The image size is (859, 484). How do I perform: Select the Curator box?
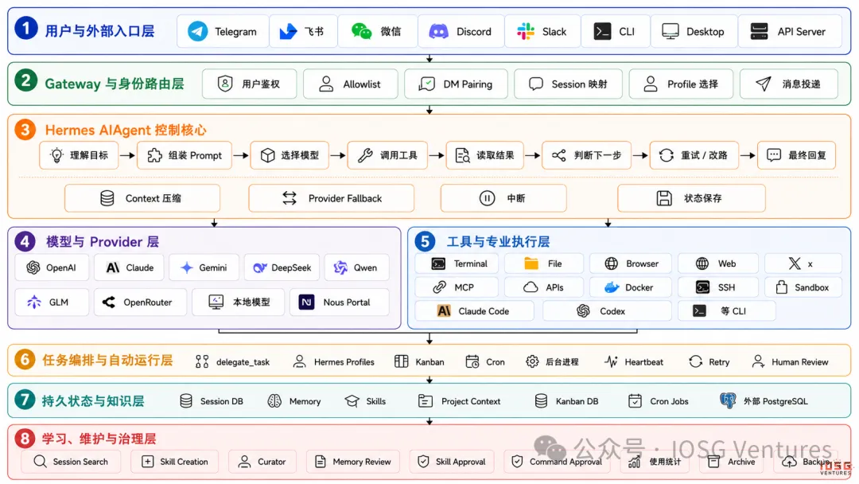tap(262, 462)
